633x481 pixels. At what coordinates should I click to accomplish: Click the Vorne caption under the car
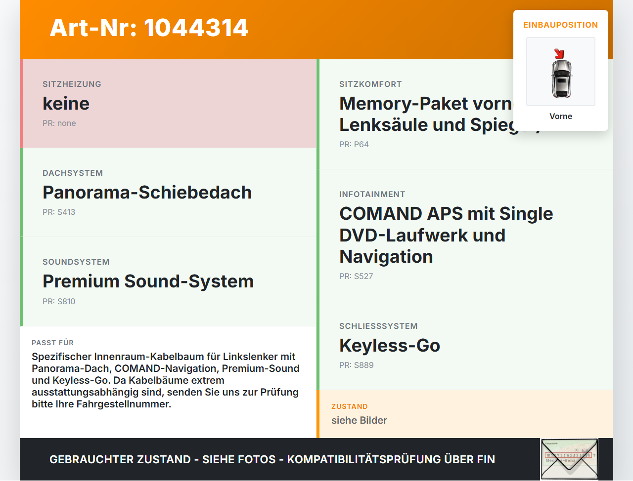(561, 116)
